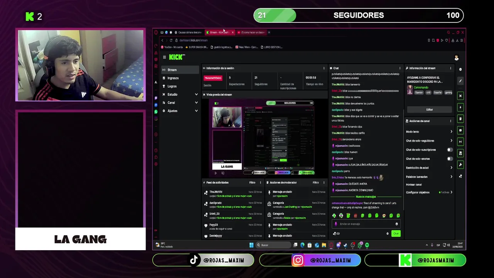Viewport: 494px width, 278px height.
Task: Select Ingresos in the sidebar
Action: (180, 78)
